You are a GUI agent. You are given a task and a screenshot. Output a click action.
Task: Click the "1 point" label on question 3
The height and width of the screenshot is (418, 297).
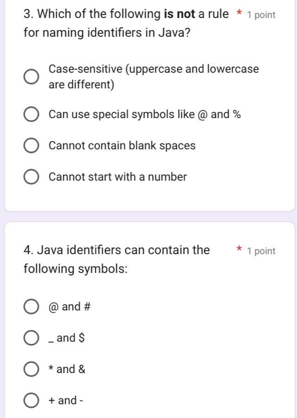pos(261,14)
